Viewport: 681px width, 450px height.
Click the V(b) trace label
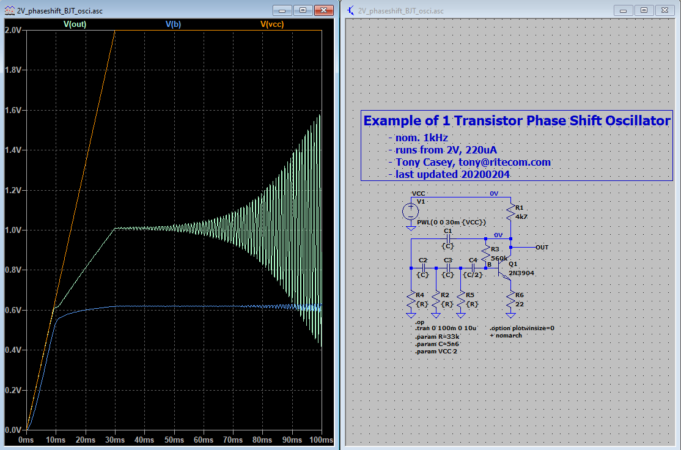tap(173, 24)
